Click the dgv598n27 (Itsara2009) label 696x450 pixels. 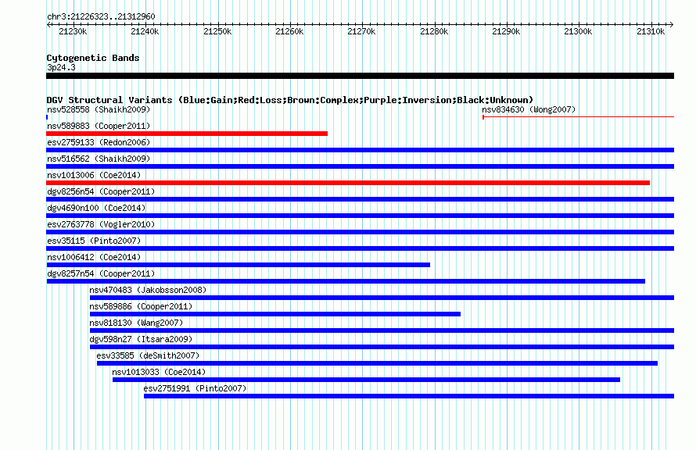(141, 339)
